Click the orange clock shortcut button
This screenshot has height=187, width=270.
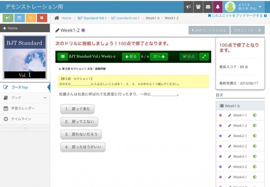[x=30, y=18]
